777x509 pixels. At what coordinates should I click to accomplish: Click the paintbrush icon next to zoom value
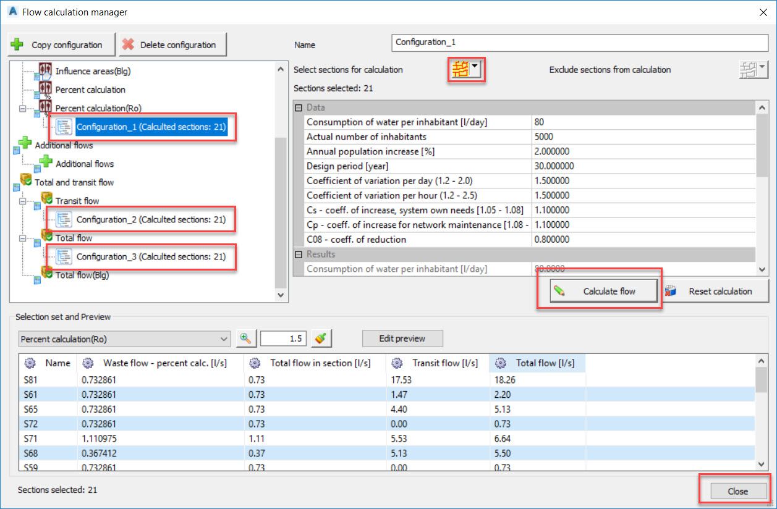coord(321,339)
